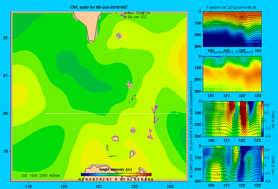
Task: Click the main map latitude label 19
Action: (6, 151)
